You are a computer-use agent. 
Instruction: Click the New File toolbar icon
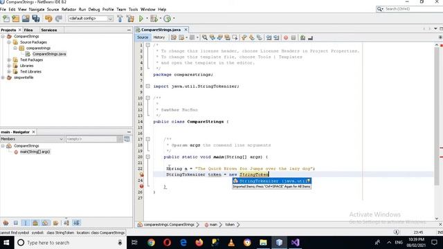click(x=6, y=19)
